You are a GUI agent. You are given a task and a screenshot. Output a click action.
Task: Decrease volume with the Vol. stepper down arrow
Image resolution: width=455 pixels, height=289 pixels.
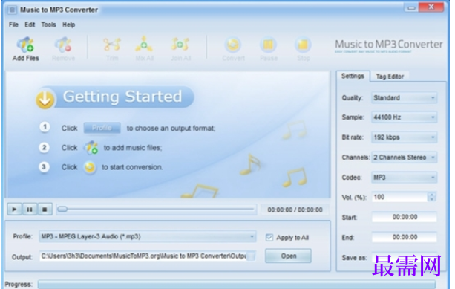point(432,200)
